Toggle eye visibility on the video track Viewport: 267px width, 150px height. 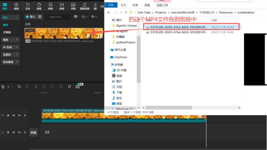tap(14, 115)
